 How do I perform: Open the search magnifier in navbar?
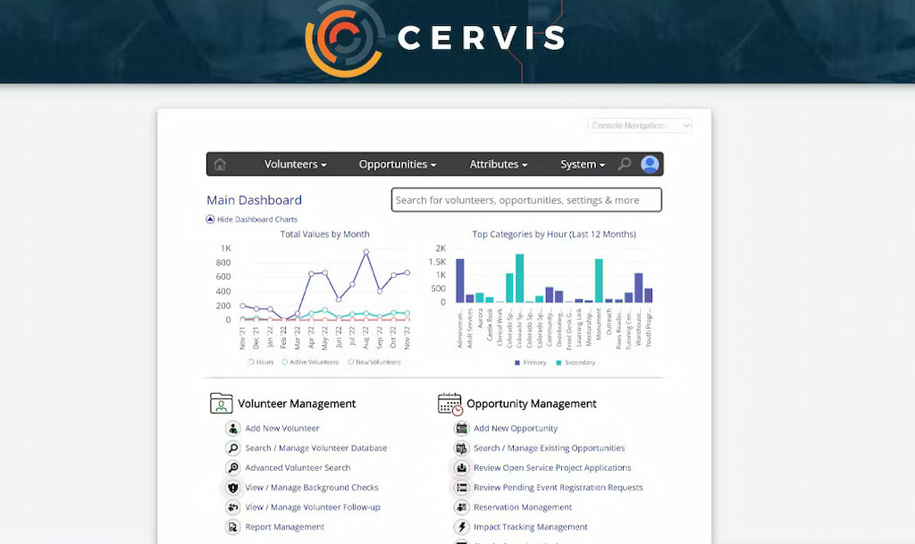(x=625, y=163)
